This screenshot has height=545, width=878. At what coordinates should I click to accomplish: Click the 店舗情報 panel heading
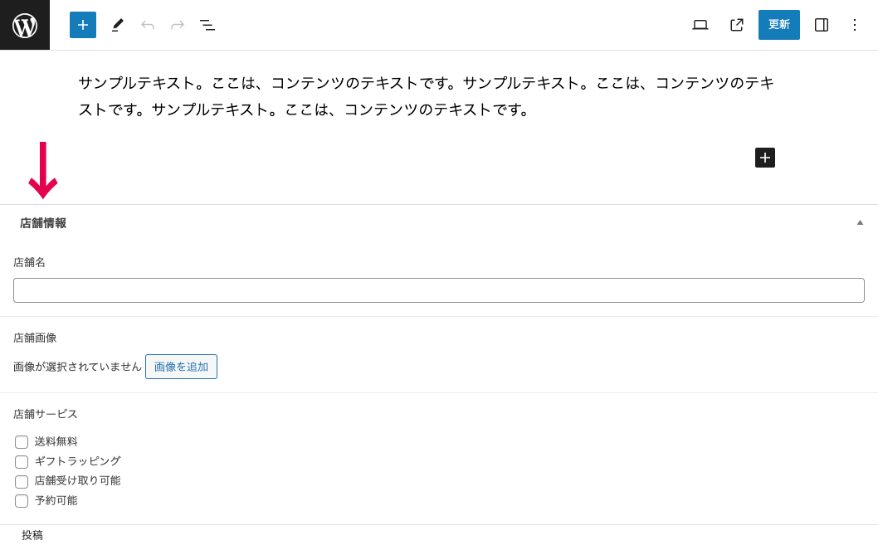pyautogui.click(x=42, y=222)
